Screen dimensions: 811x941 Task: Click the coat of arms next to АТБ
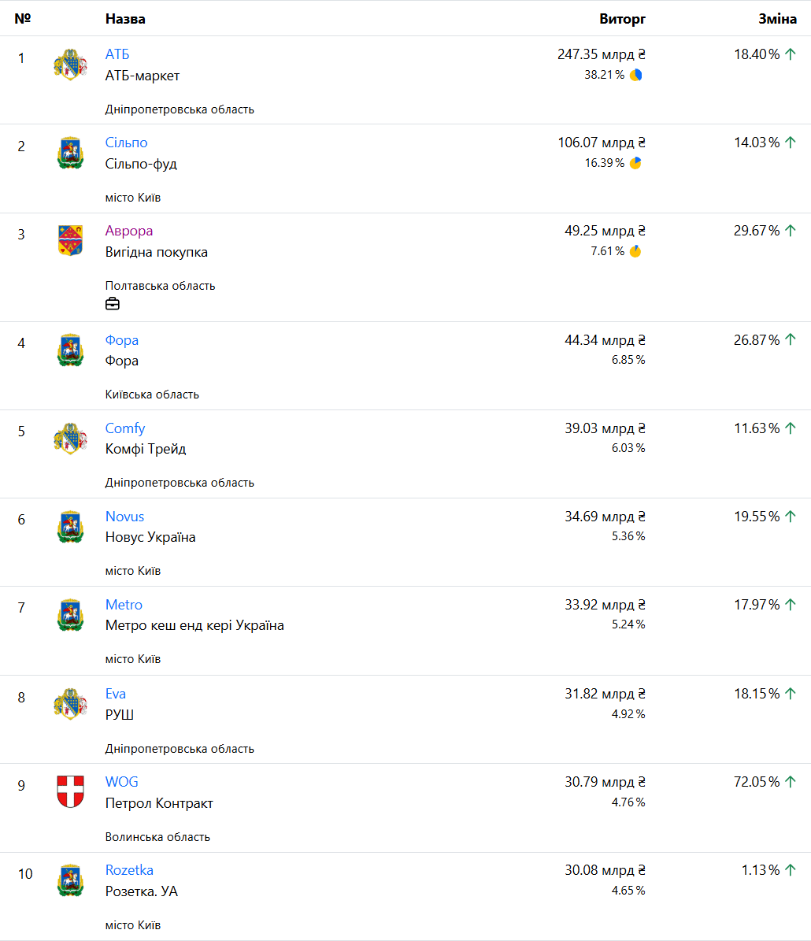point(70,65)
